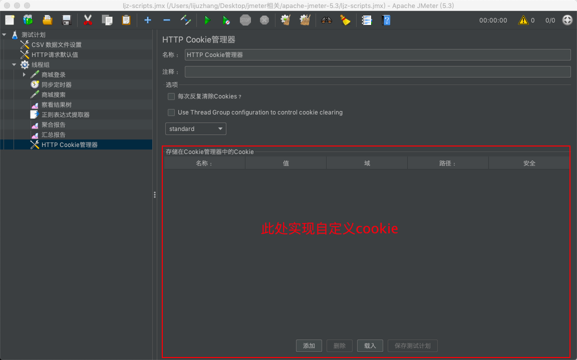Open the Templates icon in toolbar

28,20
